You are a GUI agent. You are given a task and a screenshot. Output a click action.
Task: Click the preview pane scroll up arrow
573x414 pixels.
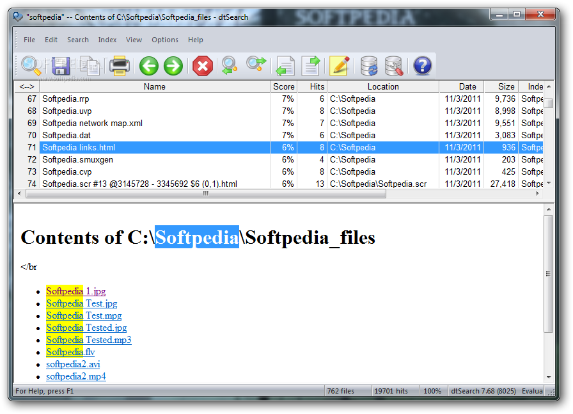(x=549, y=209)
